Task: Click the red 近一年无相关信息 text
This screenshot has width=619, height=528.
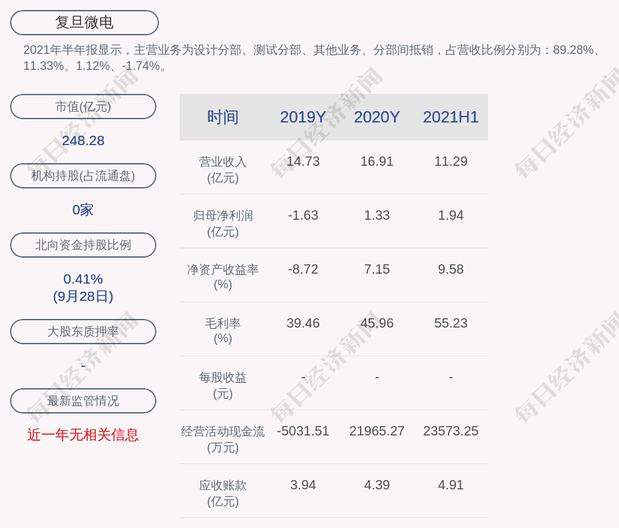Action: (x=83, y=435)
